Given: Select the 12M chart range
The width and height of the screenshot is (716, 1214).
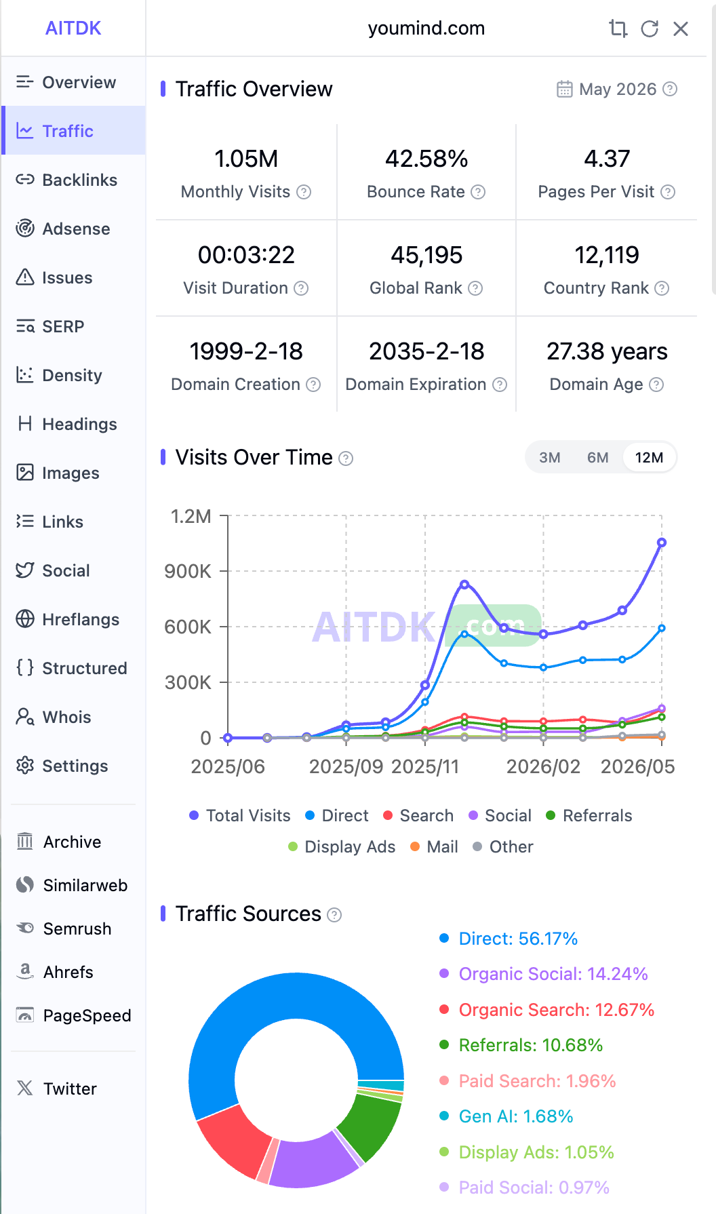Looking at the screenshot, I should point(649,458).
